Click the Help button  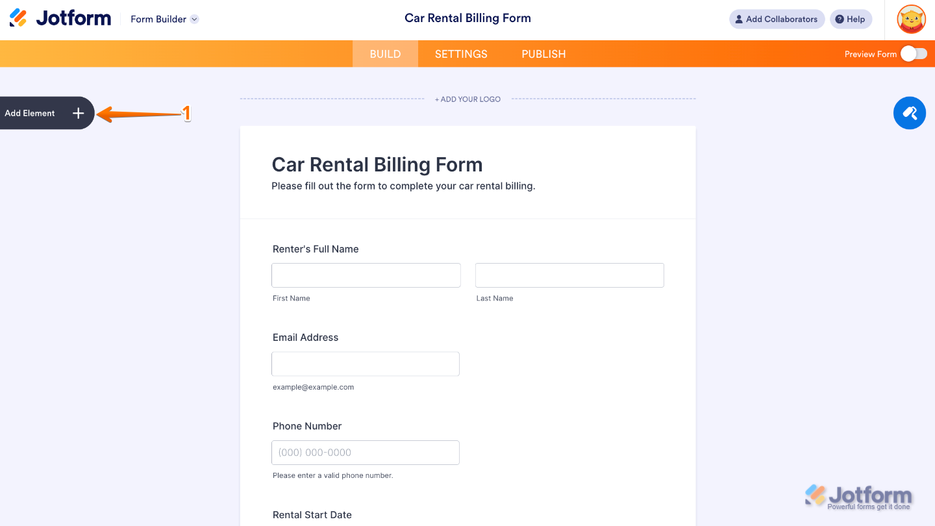click(851, 19)
